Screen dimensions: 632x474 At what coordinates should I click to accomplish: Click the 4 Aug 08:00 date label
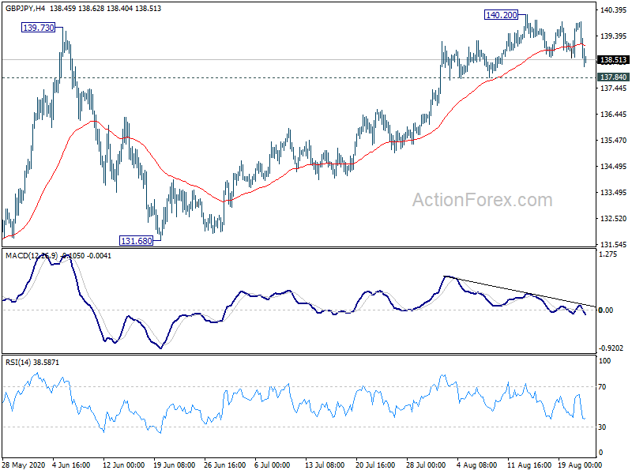click(x=477, y=465)
